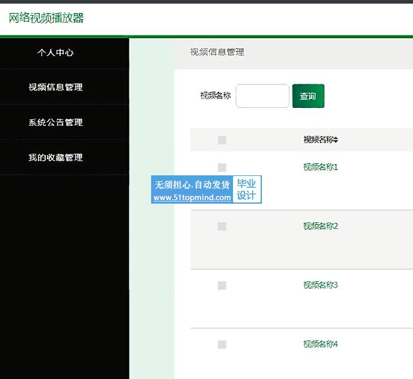This screenshot has height=379, width=413.
Task: Select the checkbox in 视频名称3 row
Action: point(222,286)
